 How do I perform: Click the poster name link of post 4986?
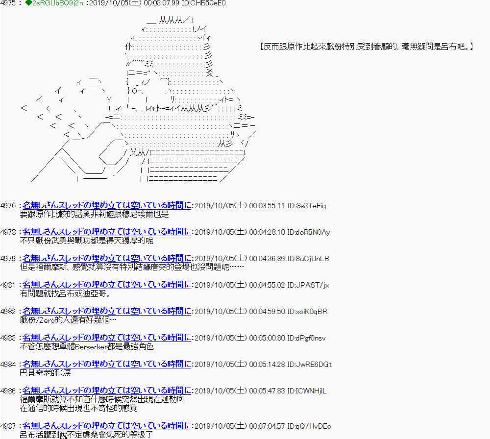point(106,390)
